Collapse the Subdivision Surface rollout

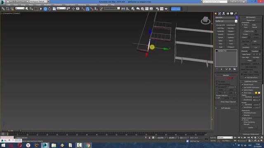click(251, 81)
